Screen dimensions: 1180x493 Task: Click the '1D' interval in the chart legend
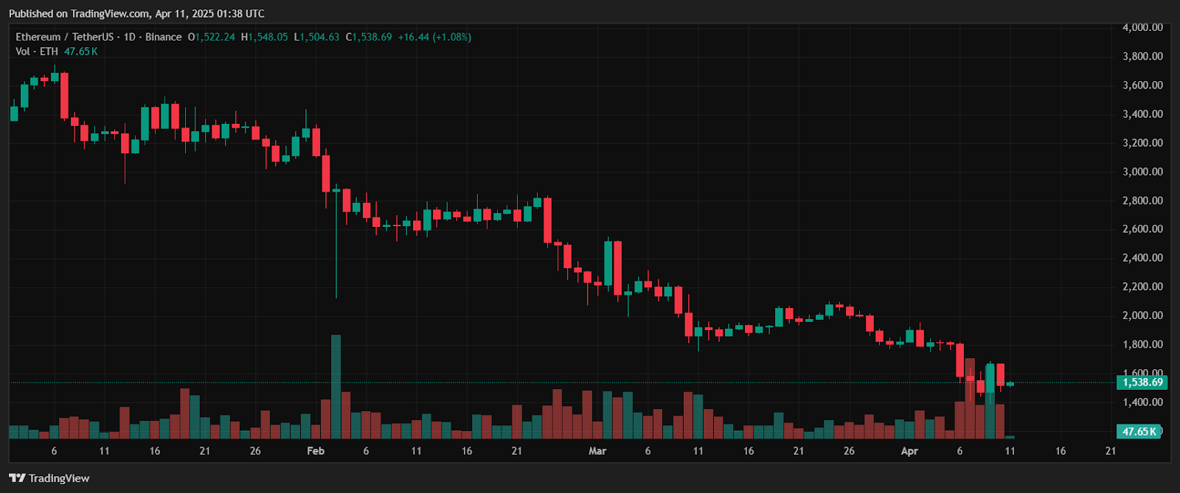130,37
